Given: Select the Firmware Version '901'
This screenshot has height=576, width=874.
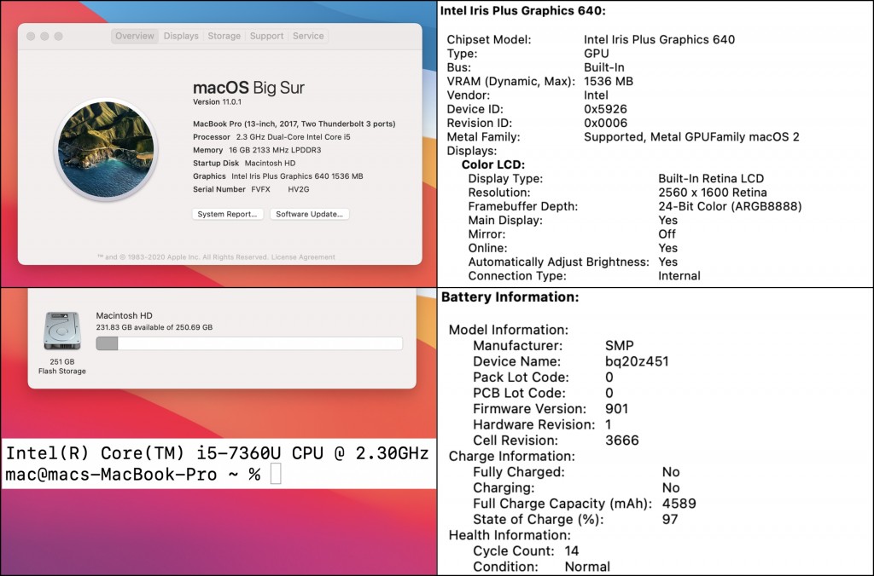Looking at the screenshot, I should [616, 409].
